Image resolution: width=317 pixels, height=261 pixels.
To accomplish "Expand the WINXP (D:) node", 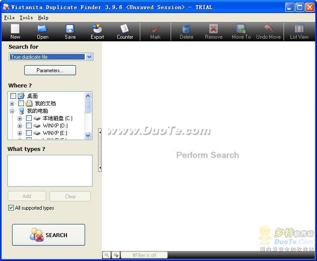I will point(20,126).
